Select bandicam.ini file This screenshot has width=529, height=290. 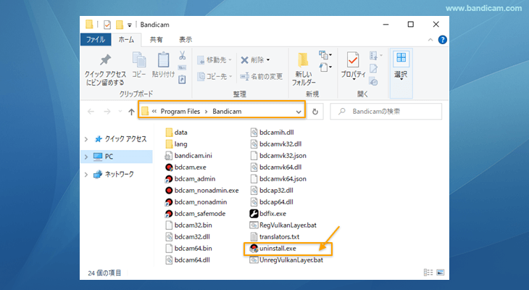coord(188,156)
